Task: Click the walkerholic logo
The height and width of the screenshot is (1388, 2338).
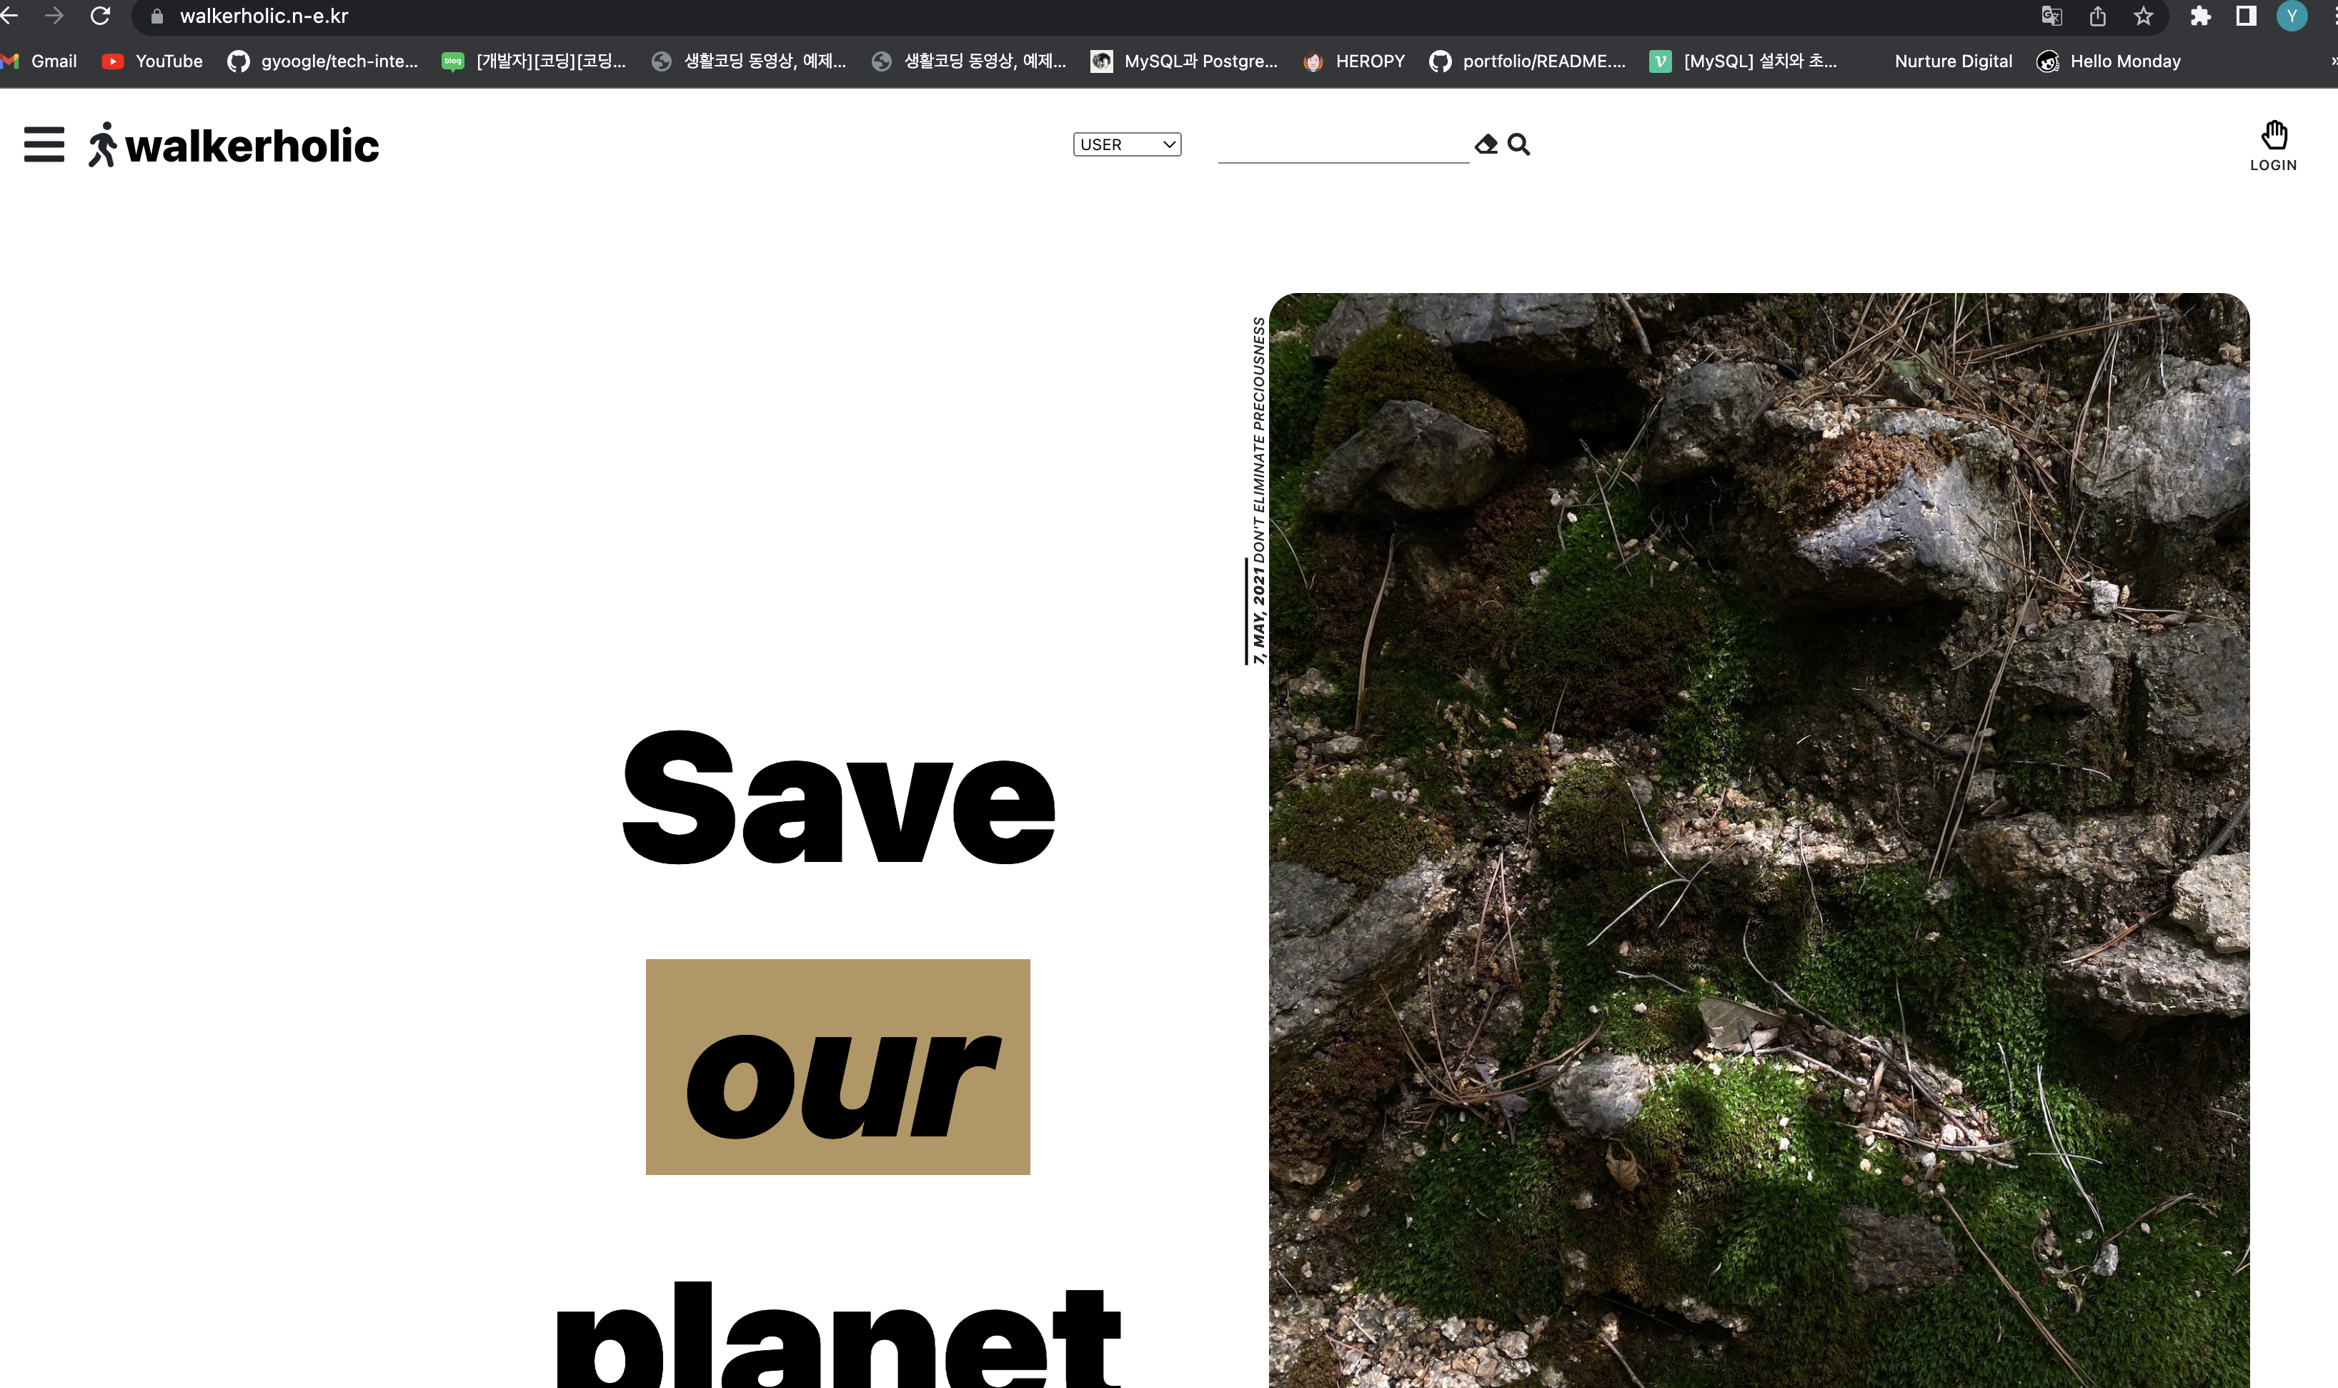Action: (x=234, y=145)
